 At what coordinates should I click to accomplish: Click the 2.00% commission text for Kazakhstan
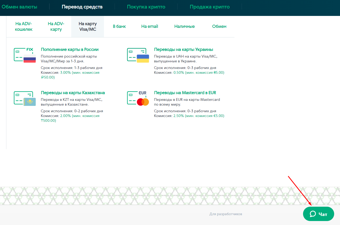click(x=70, y=118)
